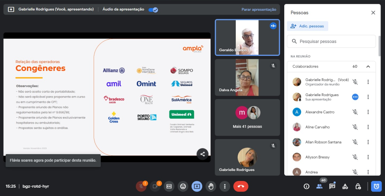This screenshot has width=385, height=196.
Task: Show meeting details info icon
Action: click(306, 186)
